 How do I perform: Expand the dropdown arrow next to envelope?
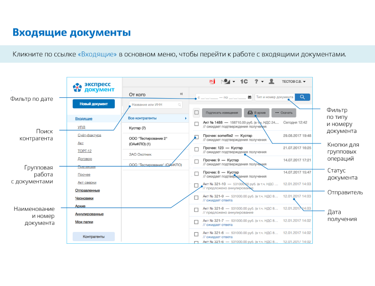234,81
